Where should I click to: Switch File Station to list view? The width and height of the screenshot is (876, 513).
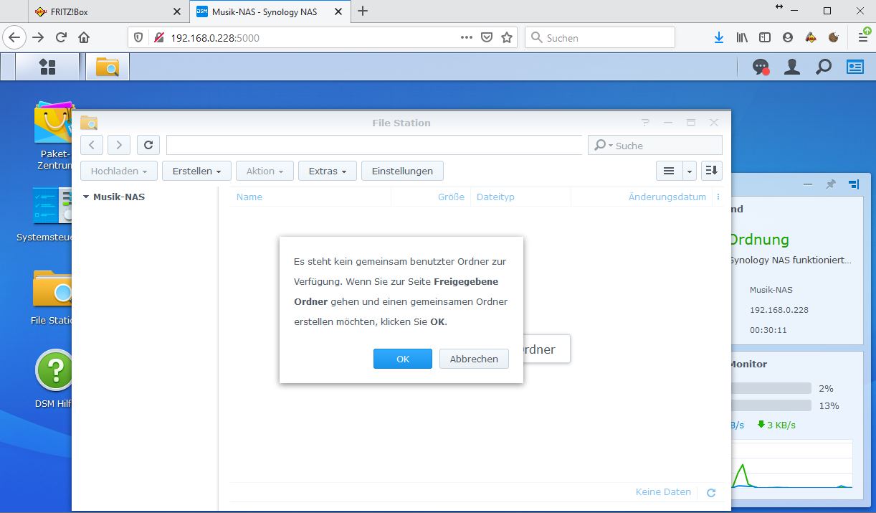pos(669,171)
